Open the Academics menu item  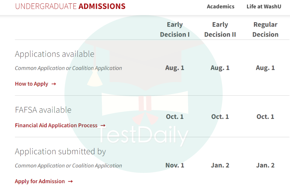tap(220, 6)
